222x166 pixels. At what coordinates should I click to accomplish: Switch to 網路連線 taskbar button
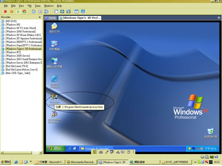(145, 162)
